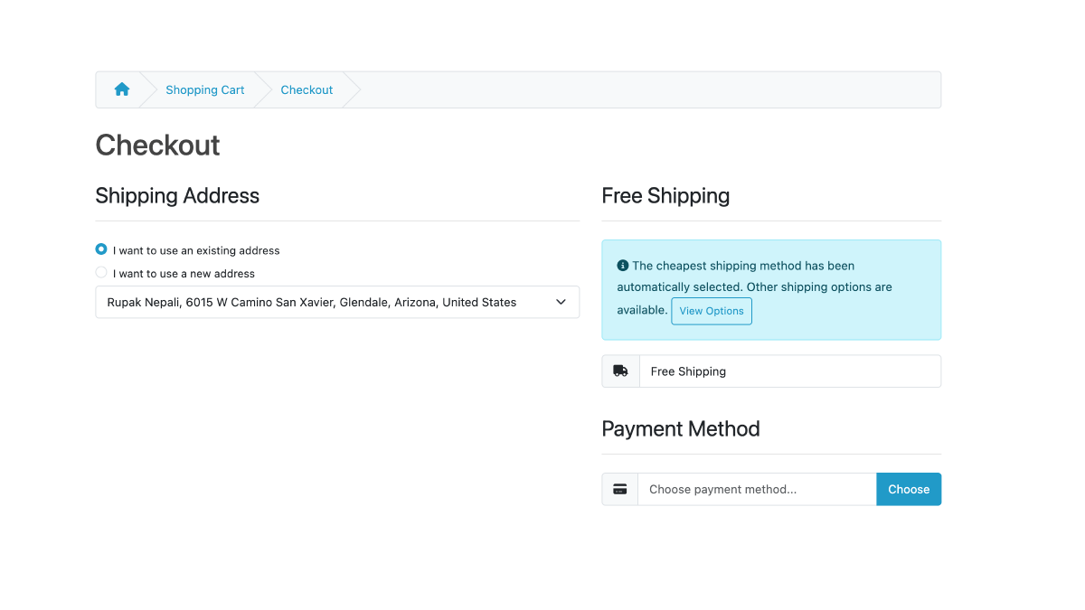Click the "Choose payment method..." field

(757, 489)
